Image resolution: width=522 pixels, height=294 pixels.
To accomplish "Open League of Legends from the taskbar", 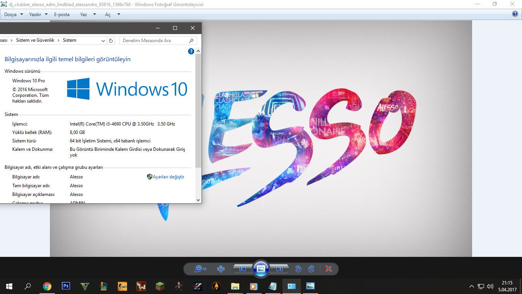I will (x=104, y=286).
